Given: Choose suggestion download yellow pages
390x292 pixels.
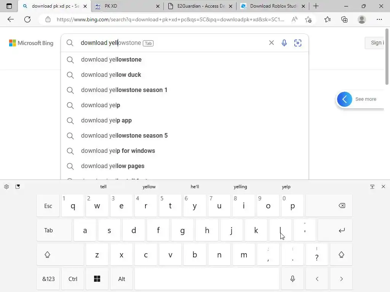Looking at the screenshot, I should pyautogui.click(x=185, y=166).
